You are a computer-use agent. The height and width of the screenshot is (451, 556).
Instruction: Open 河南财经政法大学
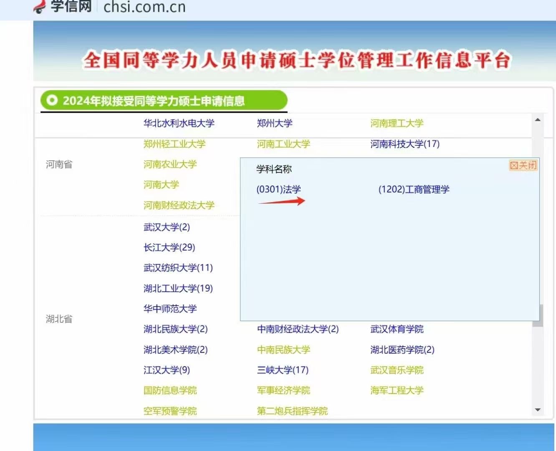click(x=179, y=205)
